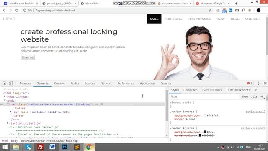Switch to the Sources tab
Viewport: 268px width, 151px height.
tap(90, 83)
